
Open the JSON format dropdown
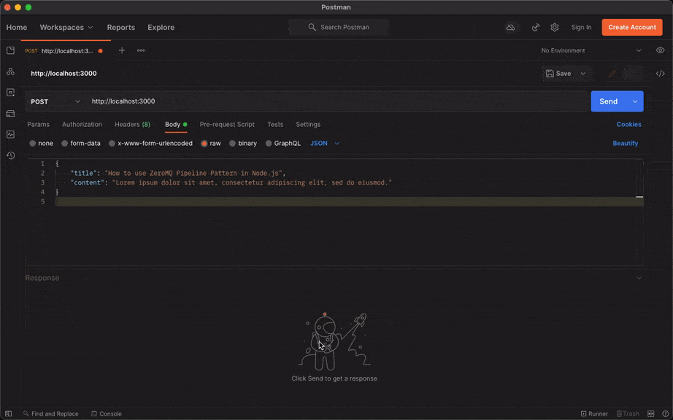point(325,144)
